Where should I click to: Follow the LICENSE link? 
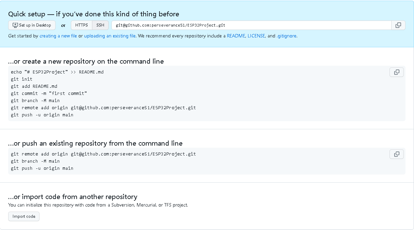coord(256,36)
